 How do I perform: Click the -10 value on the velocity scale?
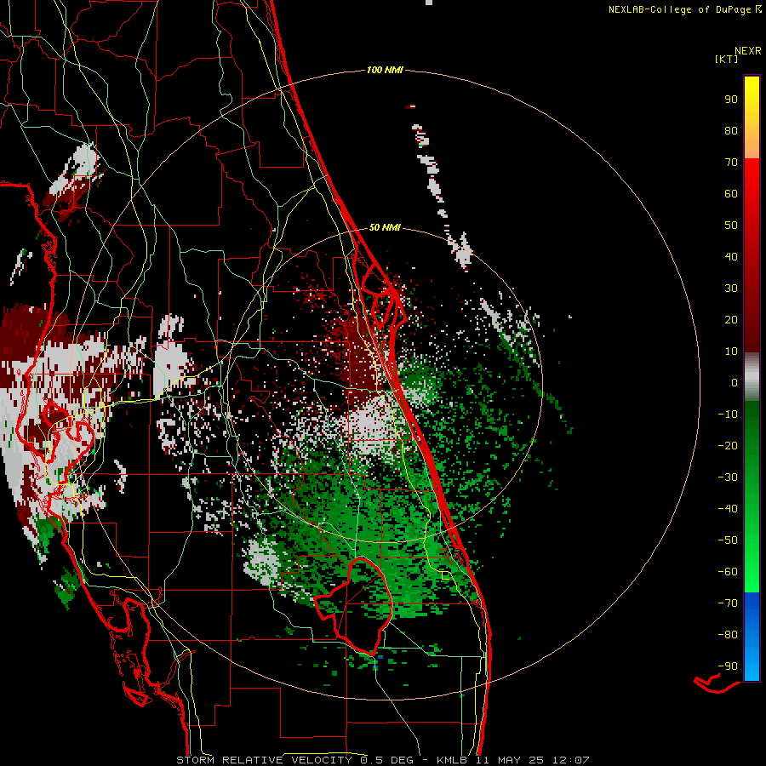tap(728, 414)
